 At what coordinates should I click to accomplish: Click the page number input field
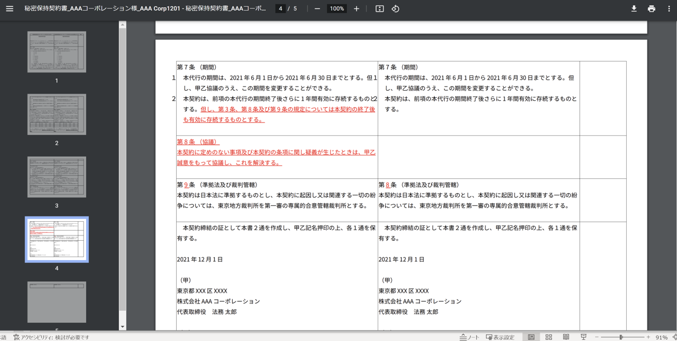[280, 8]
